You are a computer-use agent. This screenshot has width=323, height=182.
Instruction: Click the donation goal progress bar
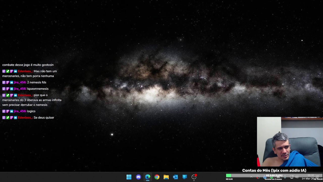pos(274,175)
